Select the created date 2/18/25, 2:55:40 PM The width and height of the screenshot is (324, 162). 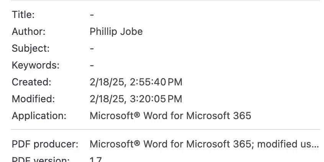pyautogui.click(x=136, y=82)
